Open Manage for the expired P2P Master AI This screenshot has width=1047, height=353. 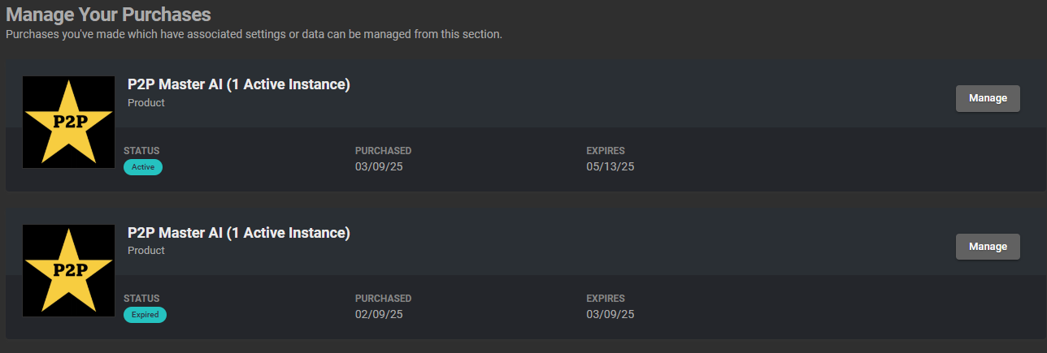click(988, 247)
